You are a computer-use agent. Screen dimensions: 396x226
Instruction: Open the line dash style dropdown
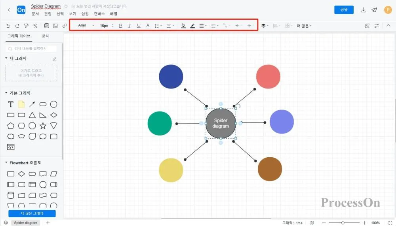coord(215,26)
